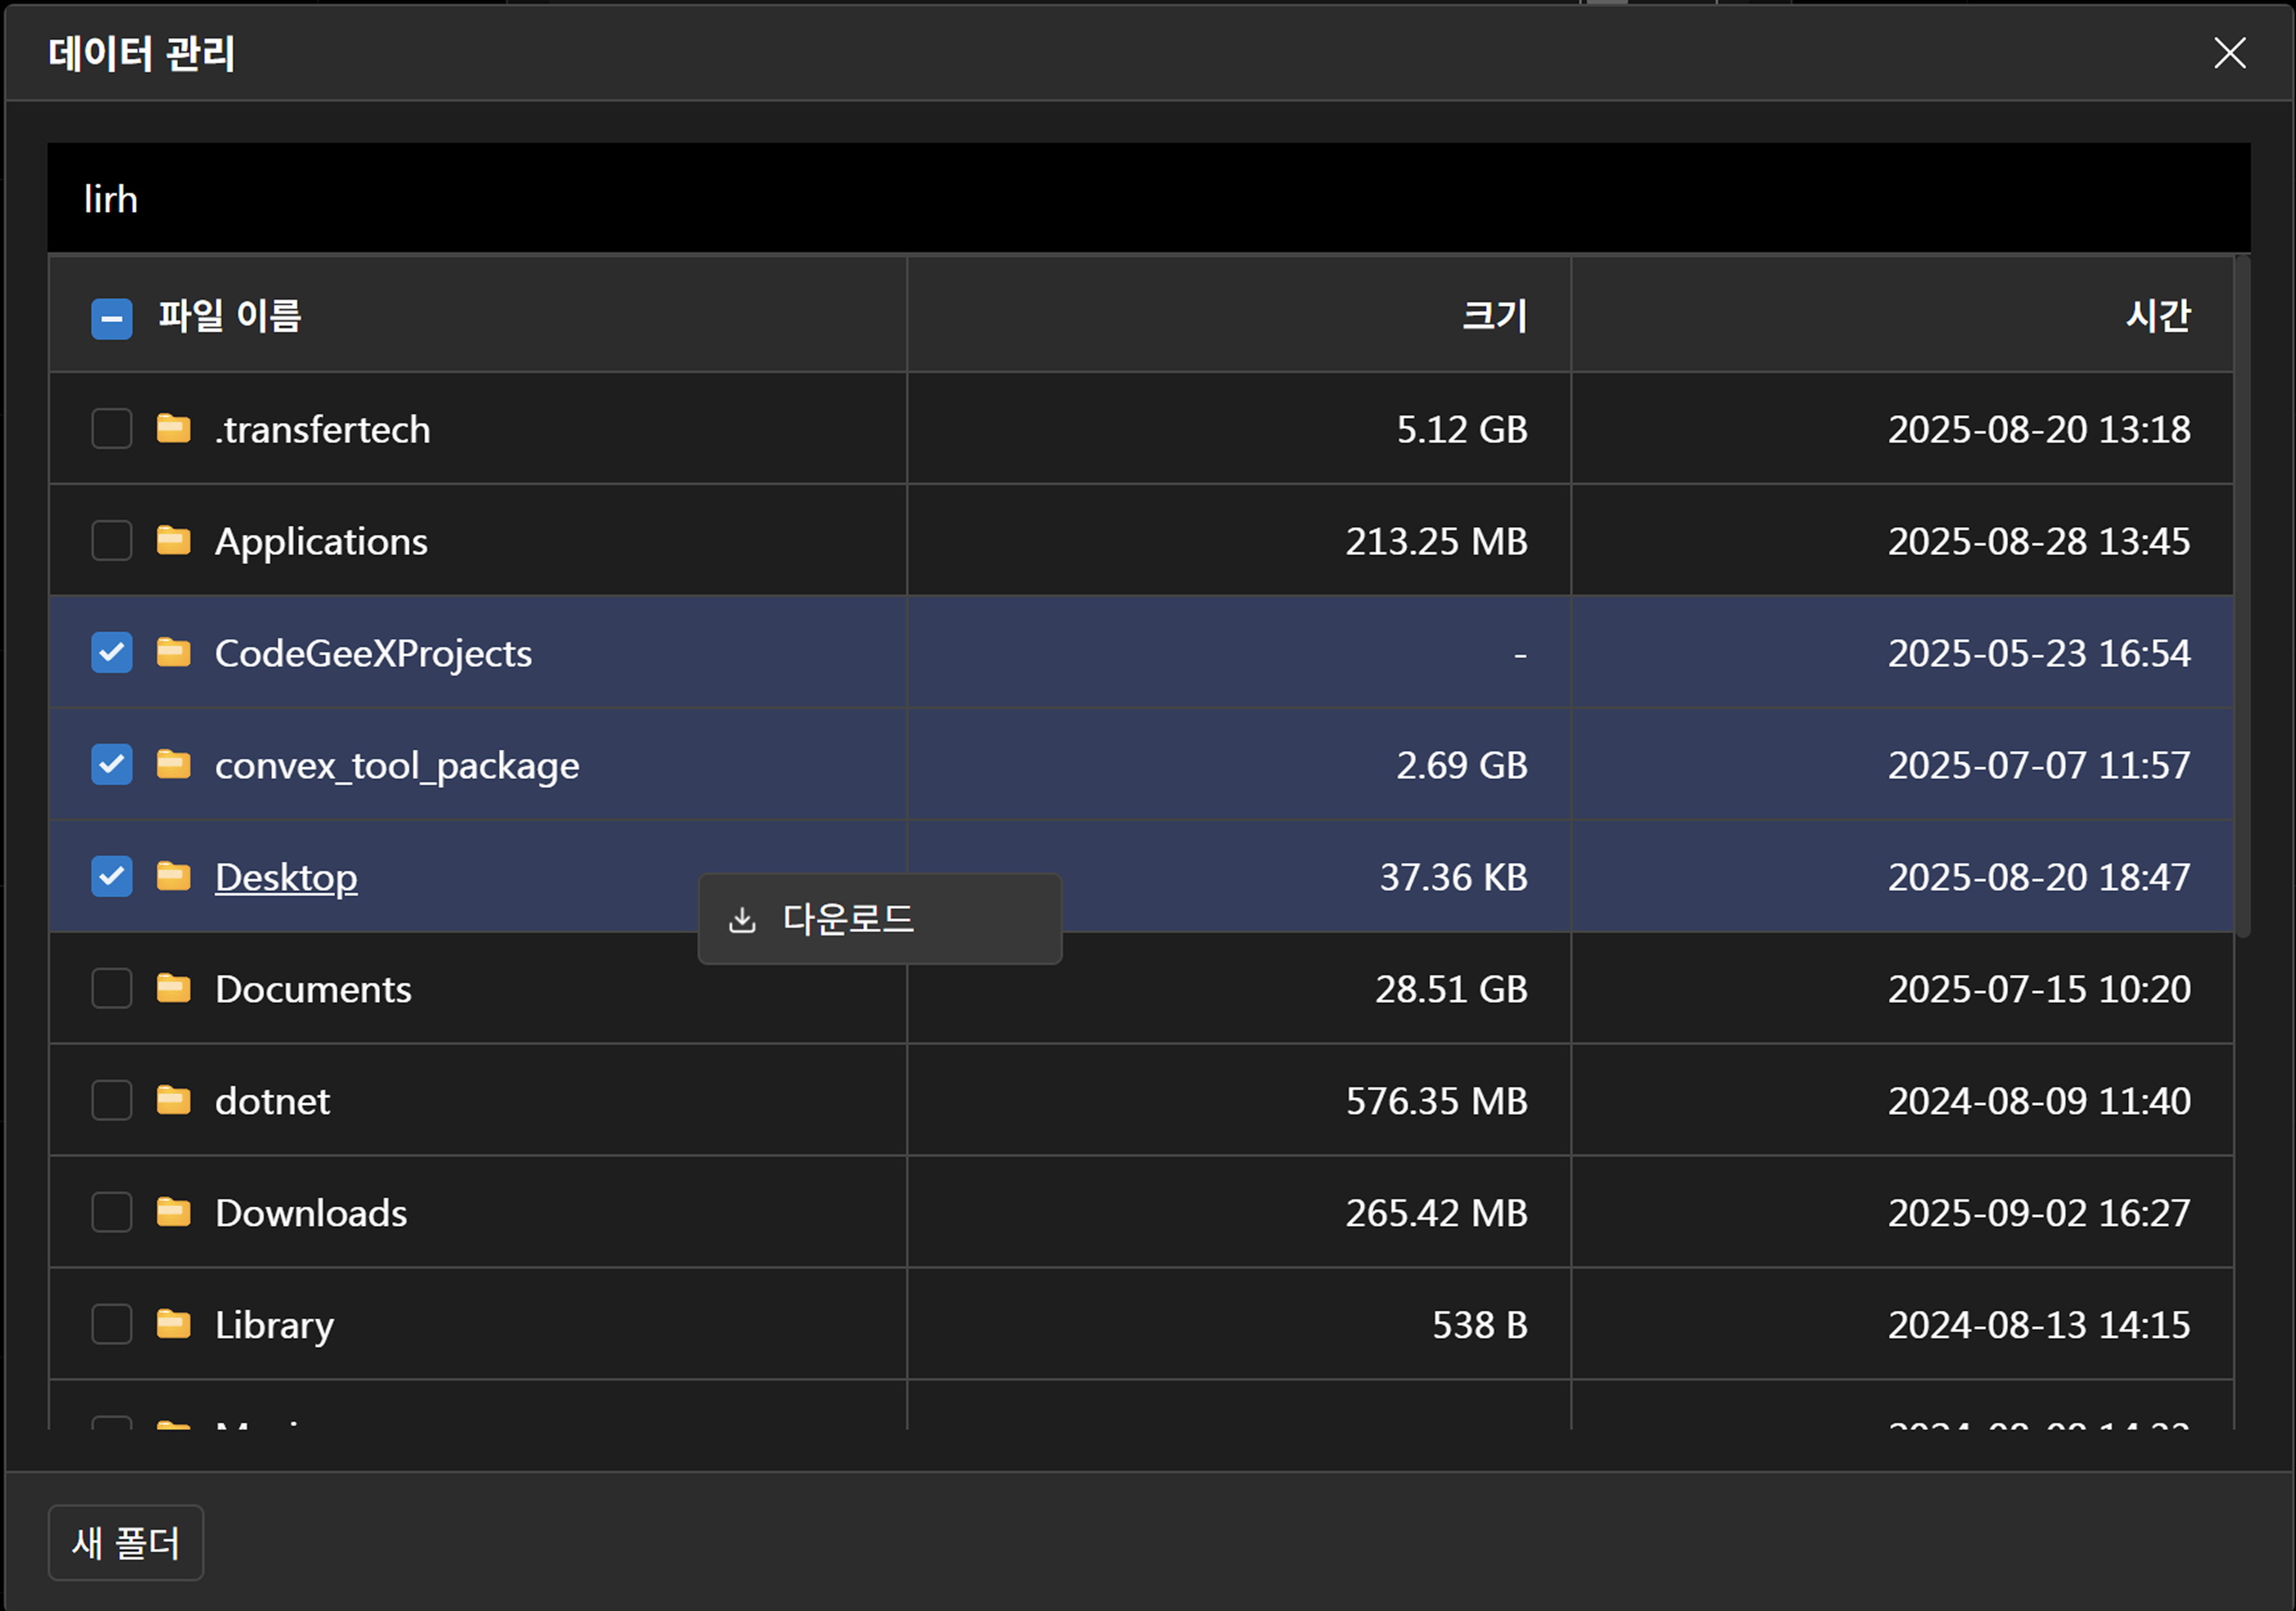Image resolution: width=2296 pixels, height=1611 pixels.
Task: Uncheck the CodeGeeXProjects checkbox
Action: click(112, 653)
